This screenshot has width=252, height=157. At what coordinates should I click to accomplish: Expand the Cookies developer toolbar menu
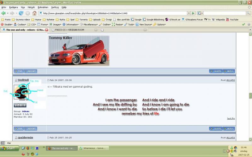click(x=21, y=24)
